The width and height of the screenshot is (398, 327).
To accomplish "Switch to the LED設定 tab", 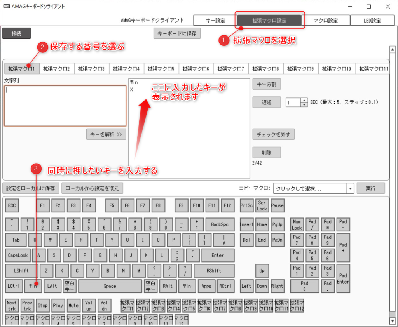I will [x=372, y=20].
